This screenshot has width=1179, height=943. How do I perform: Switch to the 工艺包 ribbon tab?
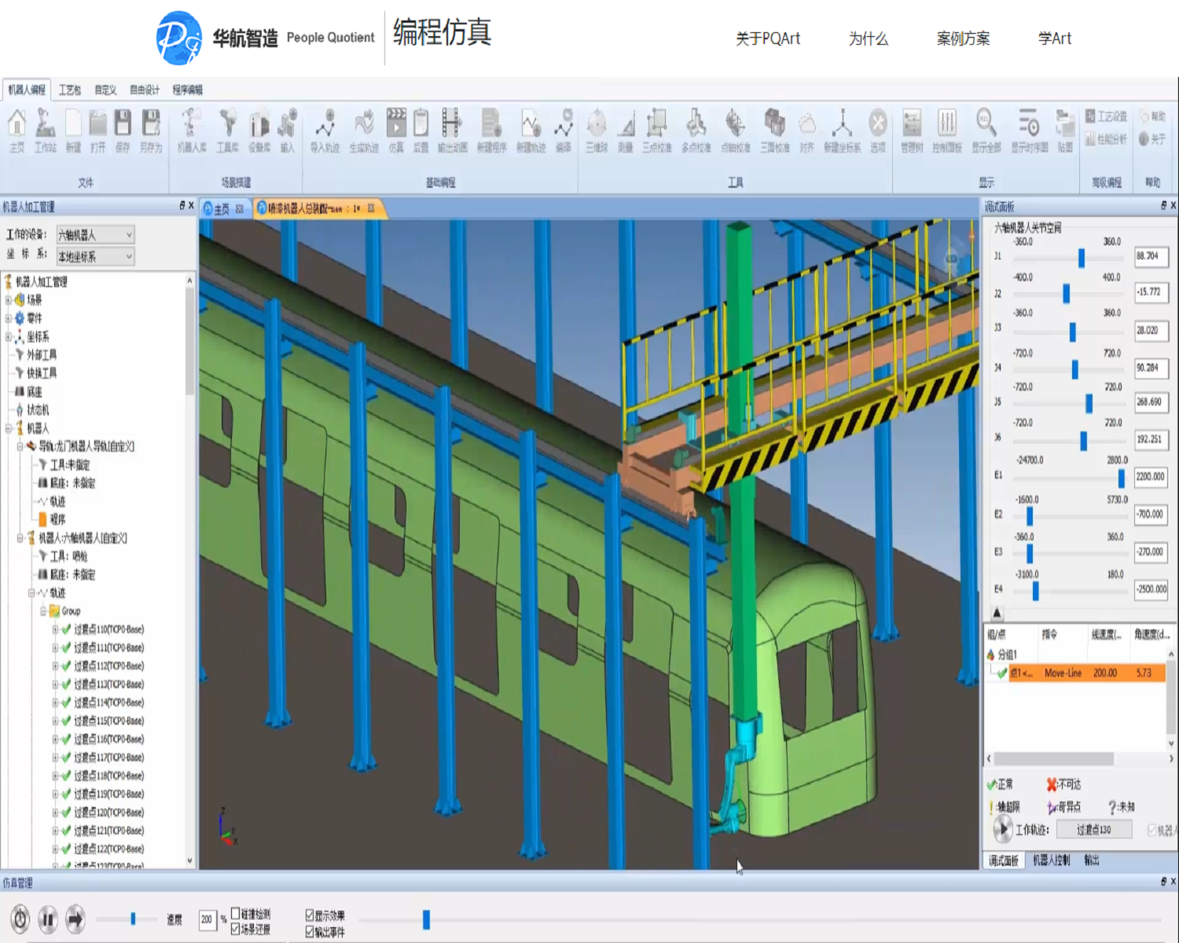(x=70, y=90)
